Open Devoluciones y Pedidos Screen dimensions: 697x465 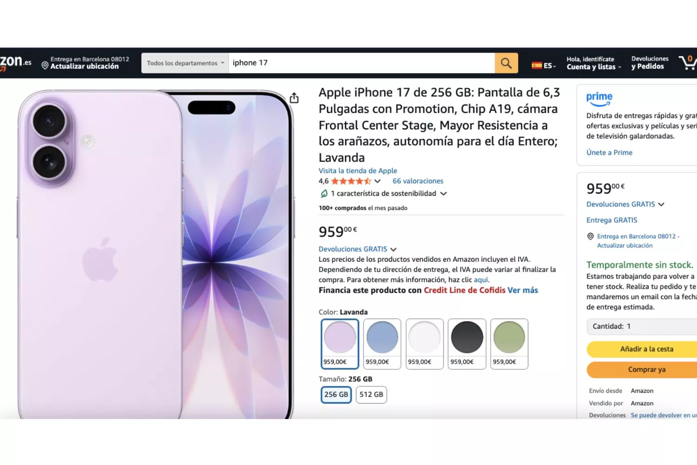point(650,63)
